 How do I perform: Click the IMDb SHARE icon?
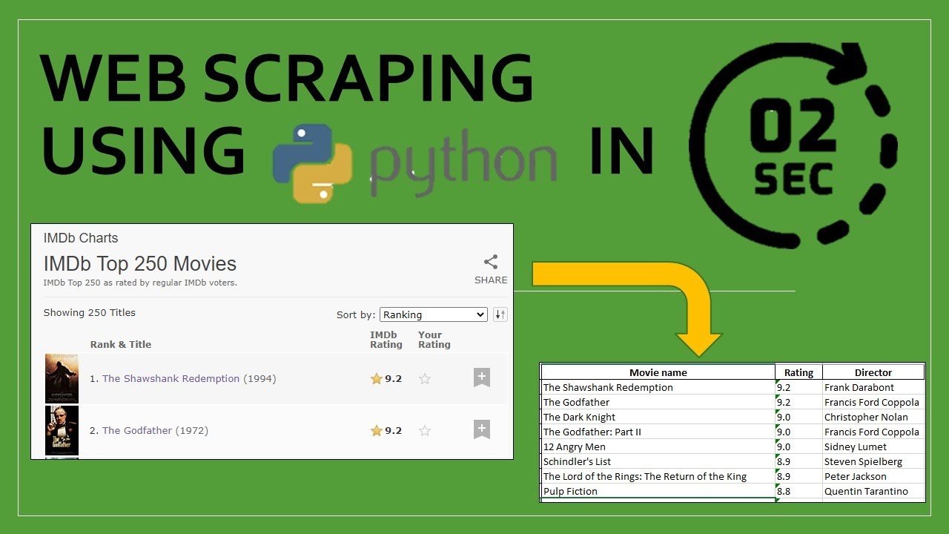pyautogui.click(x=491, y=262)
